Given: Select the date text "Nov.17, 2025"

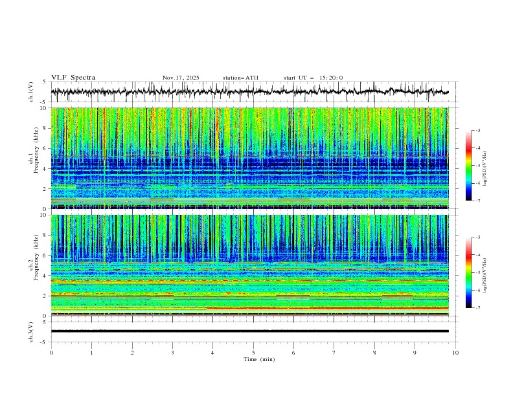Looking at the screenshot, I should pyautogui.click(x=181, y=78).
